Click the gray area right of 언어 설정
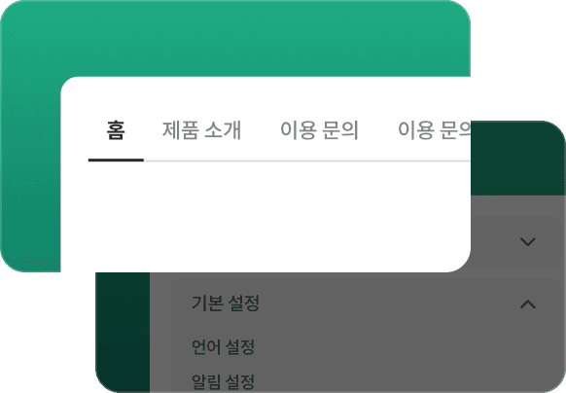This screenshot has width=566, height=393. (x=397, y=347)
